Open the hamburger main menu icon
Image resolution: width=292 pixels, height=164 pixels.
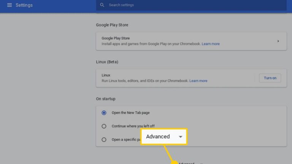coord(9,5)
